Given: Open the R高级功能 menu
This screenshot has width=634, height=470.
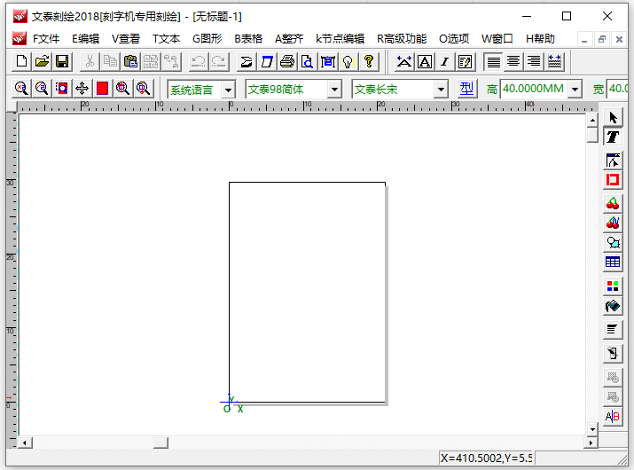Looking at the screenshot, I should [402, 39].
